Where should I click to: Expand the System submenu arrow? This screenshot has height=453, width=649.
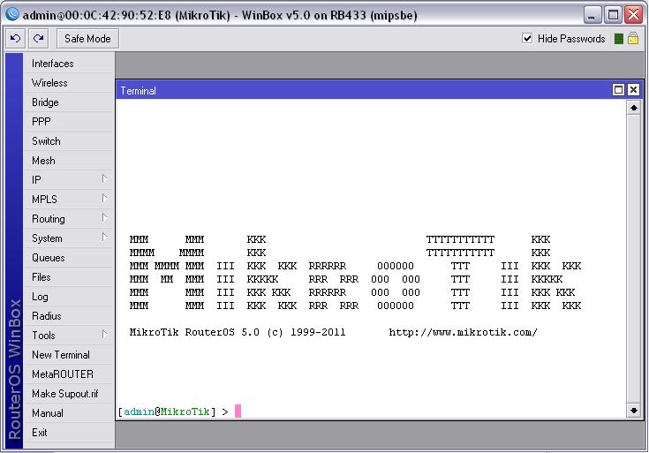[x=104, y=238]
